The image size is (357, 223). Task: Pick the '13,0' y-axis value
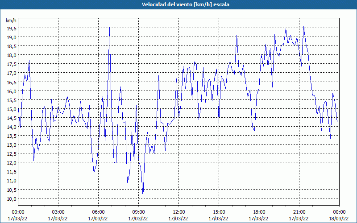(11, 145)
